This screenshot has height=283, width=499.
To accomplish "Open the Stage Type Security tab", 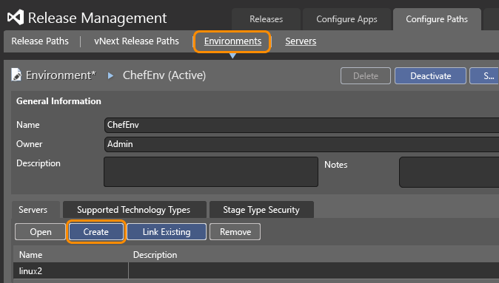I will pyautogui.click(x=261, y=210).
